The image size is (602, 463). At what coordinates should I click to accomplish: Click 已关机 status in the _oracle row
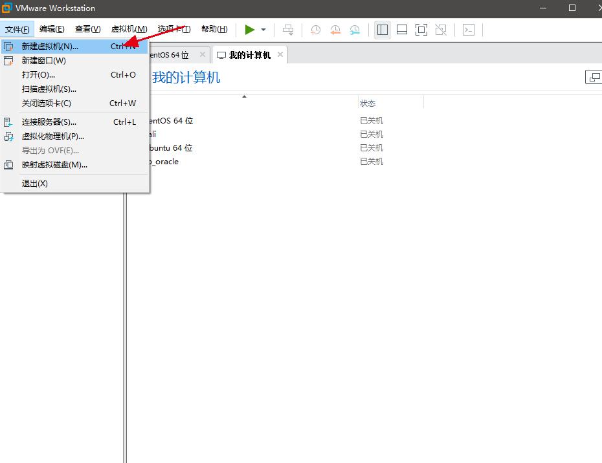(x=372, y=162)
